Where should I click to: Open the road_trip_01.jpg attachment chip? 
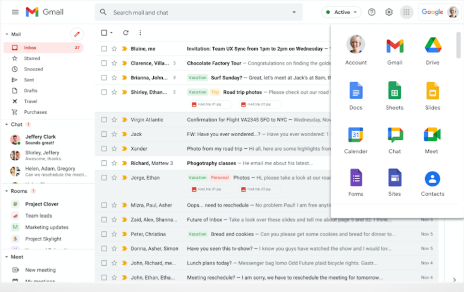point(210,104)
